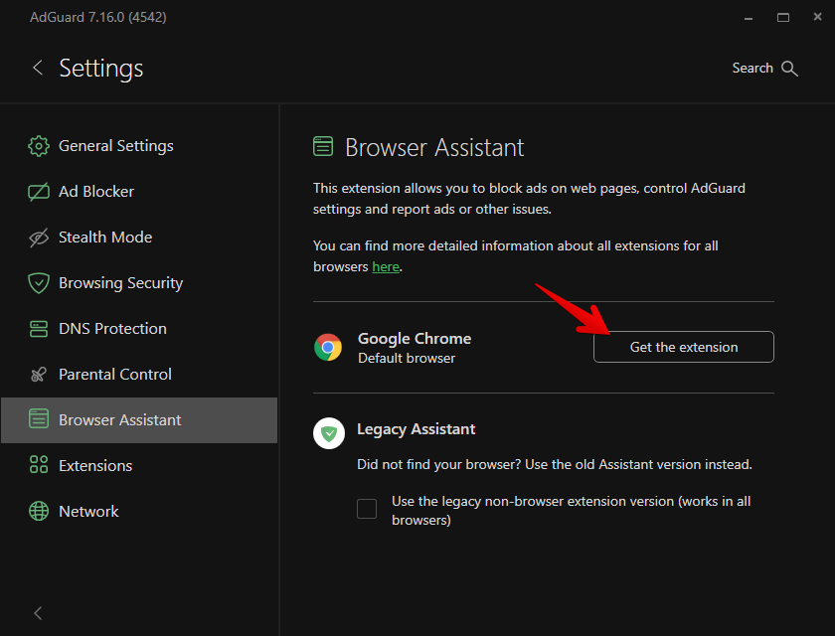The image size is (835, 636).
Task: Collapse the sidebar with bottom chevron
Action: coord(38,612)
